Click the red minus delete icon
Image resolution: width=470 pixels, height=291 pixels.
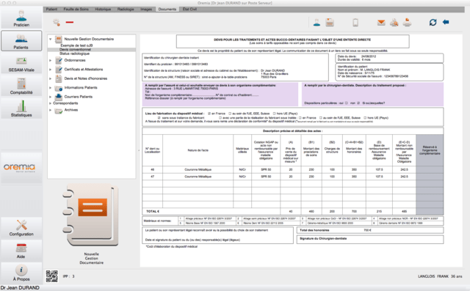tap(70, 22)
